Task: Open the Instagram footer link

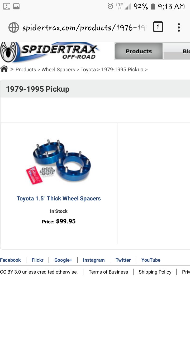Action: click(94, 260)
